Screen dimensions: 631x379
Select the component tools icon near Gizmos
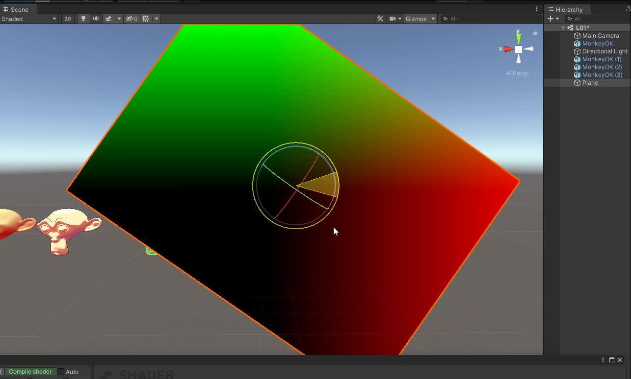(x=380, y=19)
